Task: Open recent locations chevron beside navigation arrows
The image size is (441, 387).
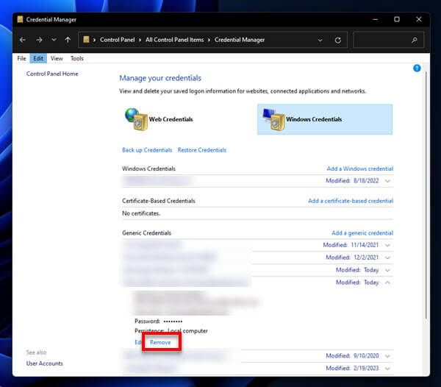Action: 54,40
